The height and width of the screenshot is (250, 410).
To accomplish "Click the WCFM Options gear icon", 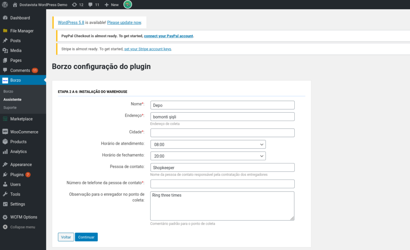I will pyautogui.click(x=6, y=217).
